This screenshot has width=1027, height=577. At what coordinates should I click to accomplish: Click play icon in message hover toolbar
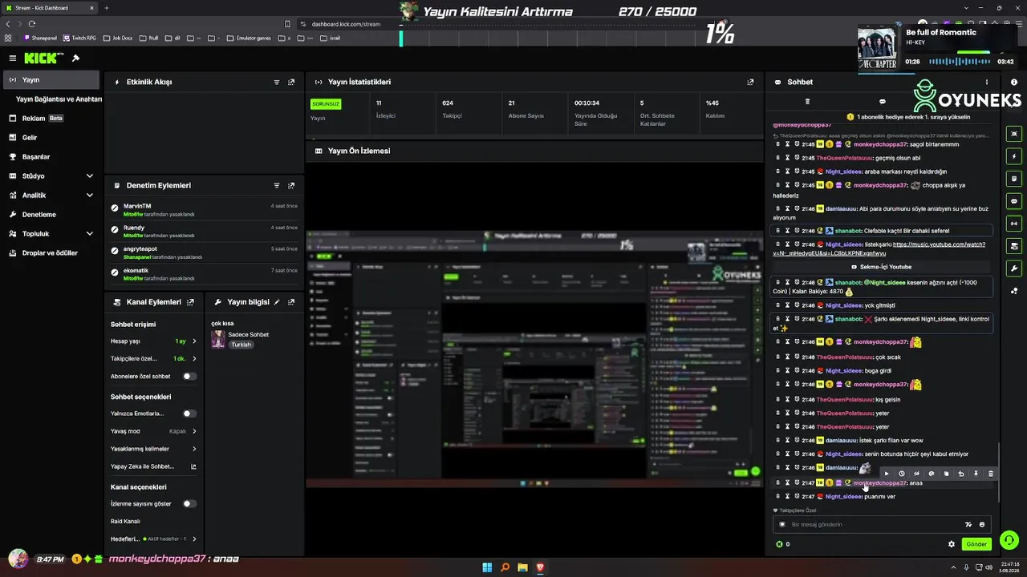pos(887,474)
